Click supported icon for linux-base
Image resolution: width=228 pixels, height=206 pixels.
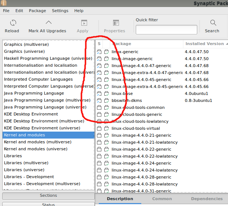coord(106,93)
